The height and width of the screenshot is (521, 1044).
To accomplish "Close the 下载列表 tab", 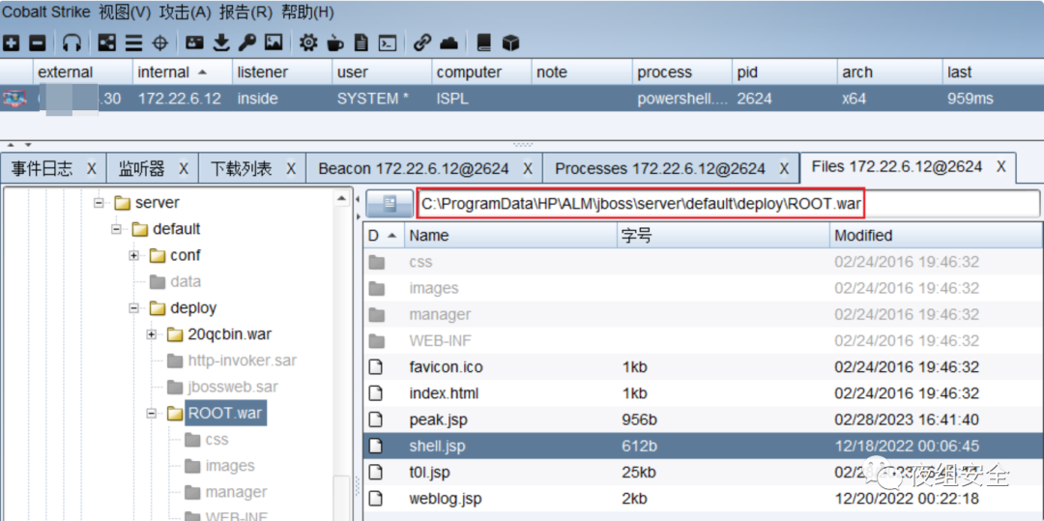I will pos(291,169).
